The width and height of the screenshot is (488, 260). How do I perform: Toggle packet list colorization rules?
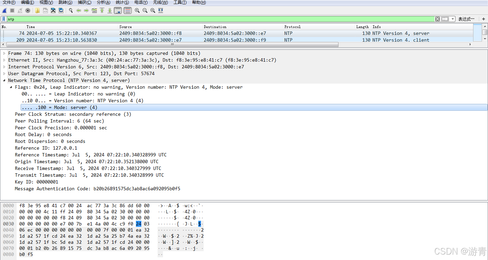point(127,10)
